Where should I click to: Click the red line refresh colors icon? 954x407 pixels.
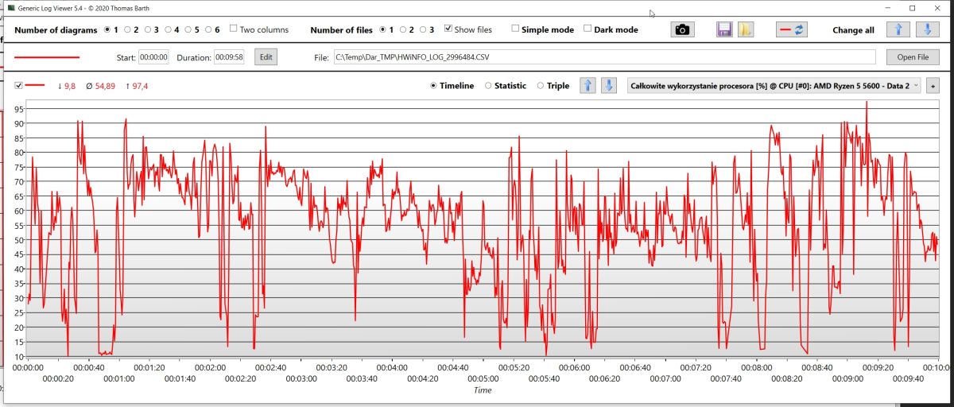[x=792, y=29]
